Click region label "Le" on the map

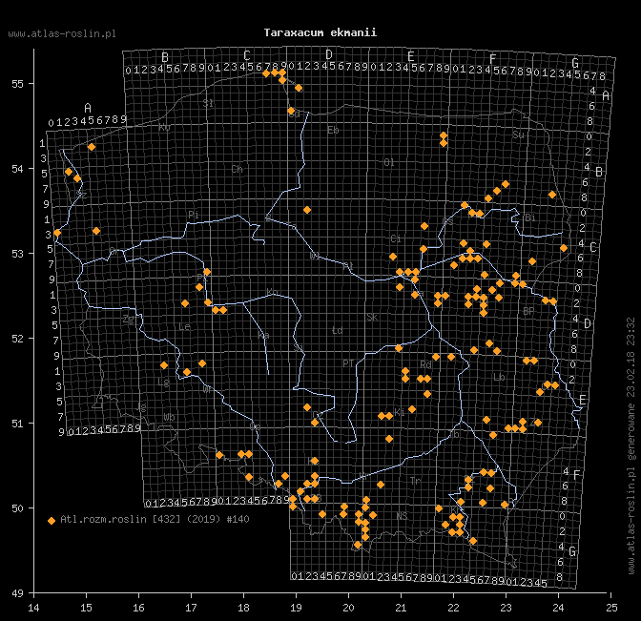pos(184,326)
